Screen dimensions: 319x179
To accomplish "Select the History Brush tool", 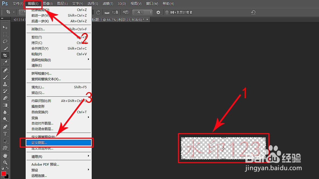I will [5, 91].
